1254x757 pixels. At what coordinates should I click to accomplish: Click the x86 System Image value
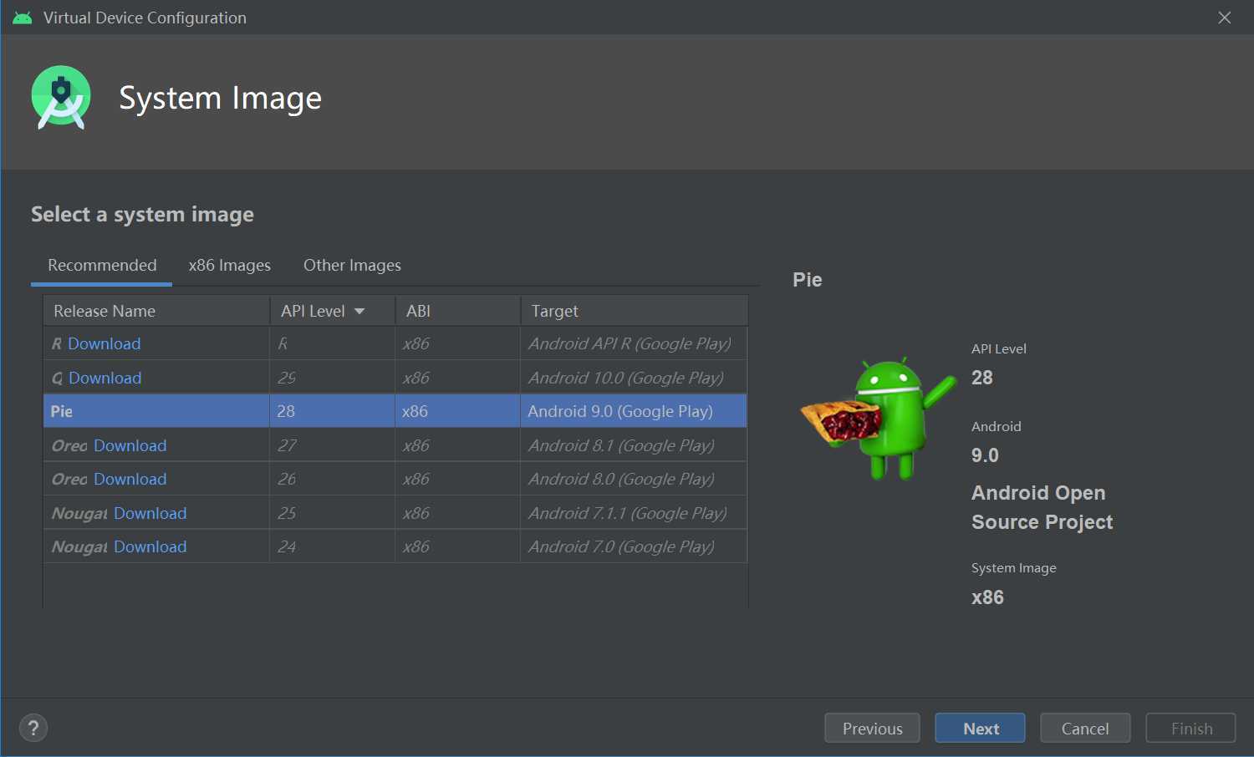point(987,597)
